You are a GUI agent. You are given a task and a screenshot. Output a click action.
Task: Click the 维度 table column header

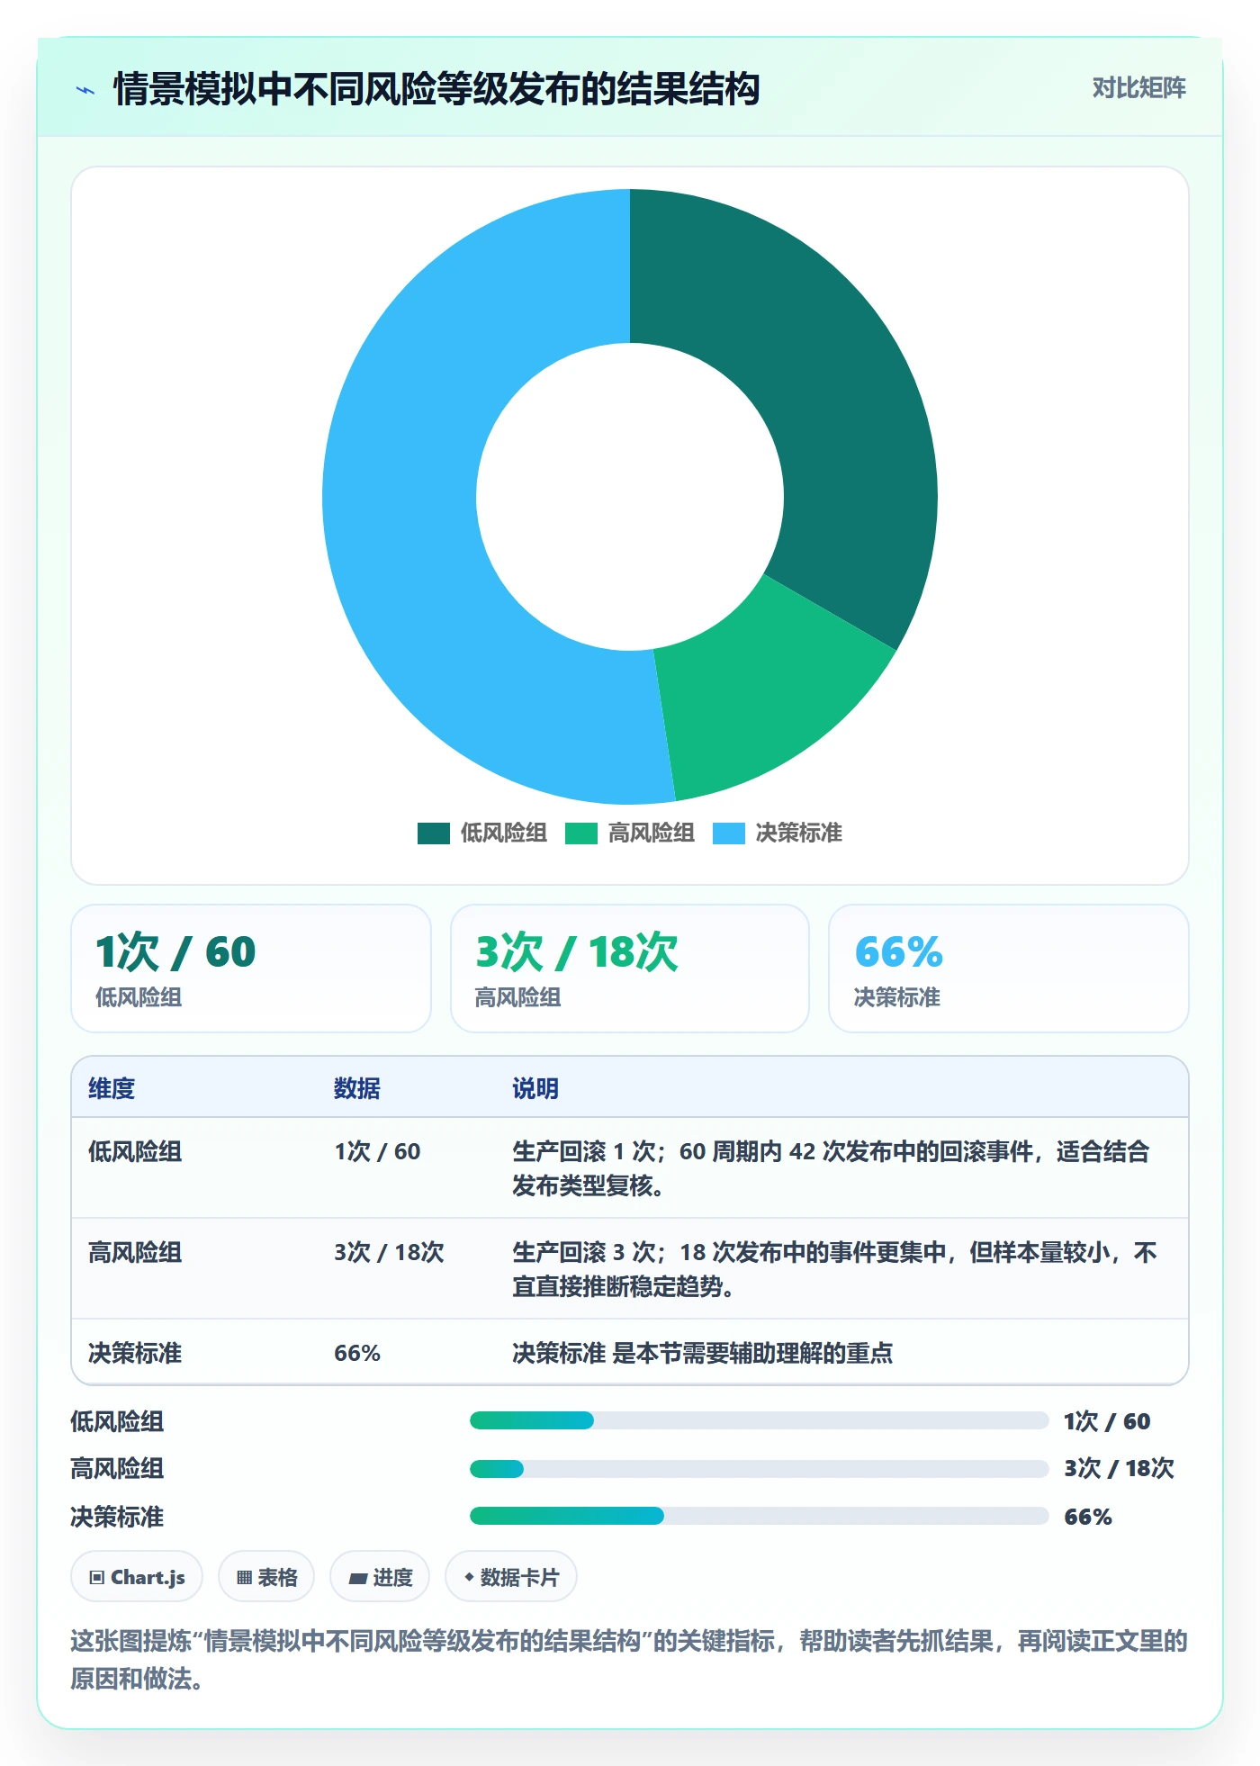pos(112,1088)
